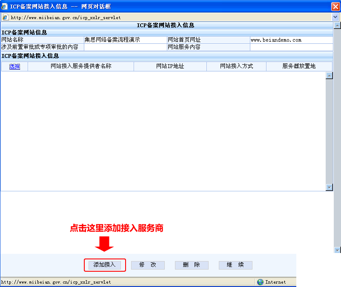Click the 网站接入服务提供者名称 column header

point(81,66)
